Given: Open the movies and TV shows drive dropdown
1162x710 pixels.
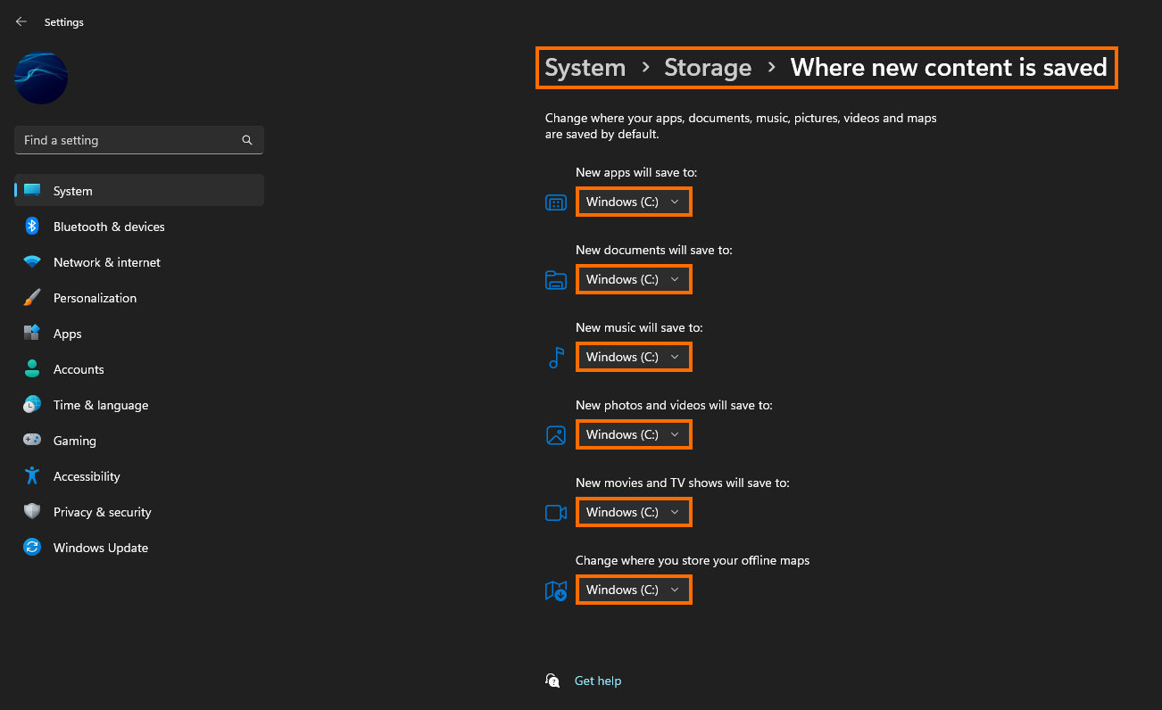Looking at the screenshot, I should [634, 512].
